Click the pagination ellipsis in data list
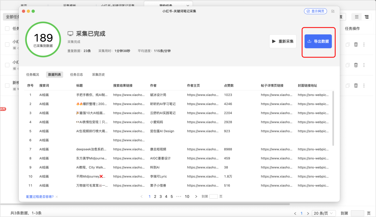 tap(179, 197)
